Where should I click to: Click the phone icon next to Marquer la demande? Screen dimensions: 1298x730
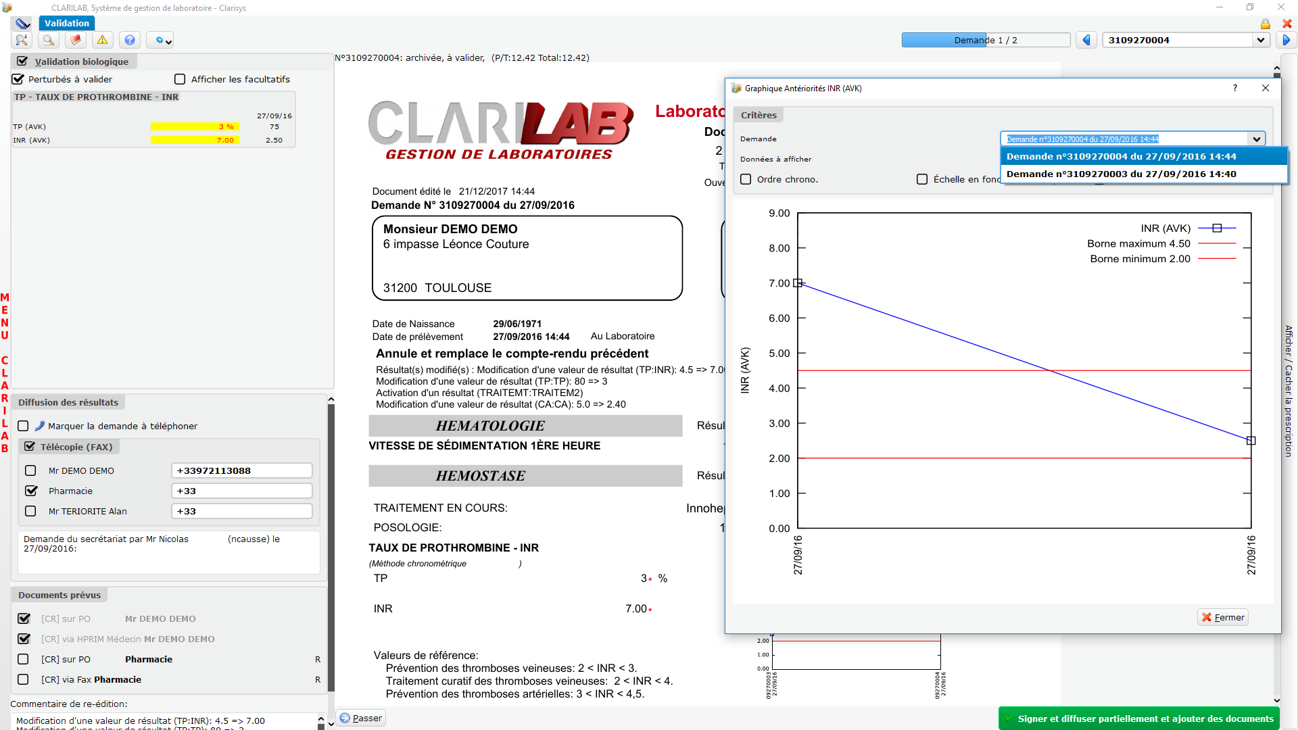click(x=39, y=426)
